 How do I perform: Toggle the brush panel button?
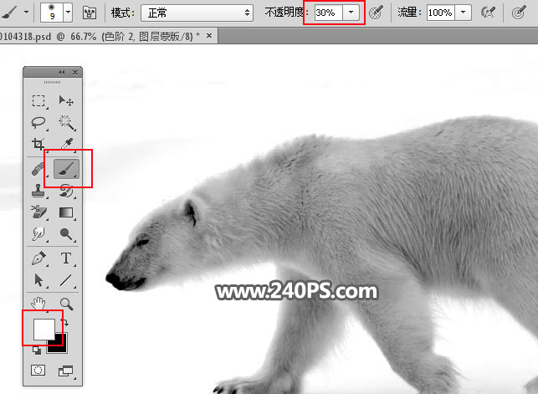pyautogui.click(x=90, y=13)
